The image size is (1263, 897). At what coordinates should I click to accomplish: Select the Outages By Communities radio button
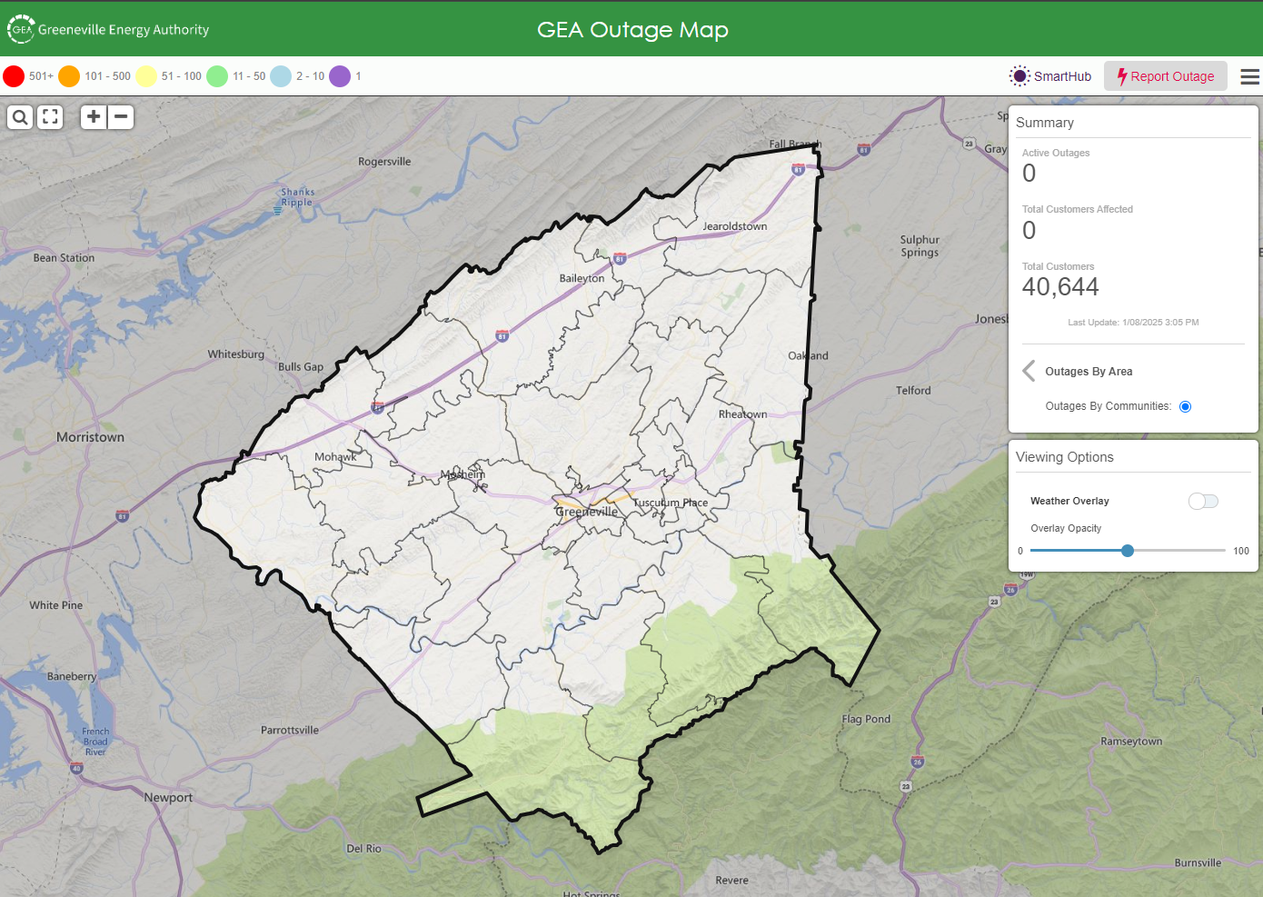click(x=1185, y=406)
